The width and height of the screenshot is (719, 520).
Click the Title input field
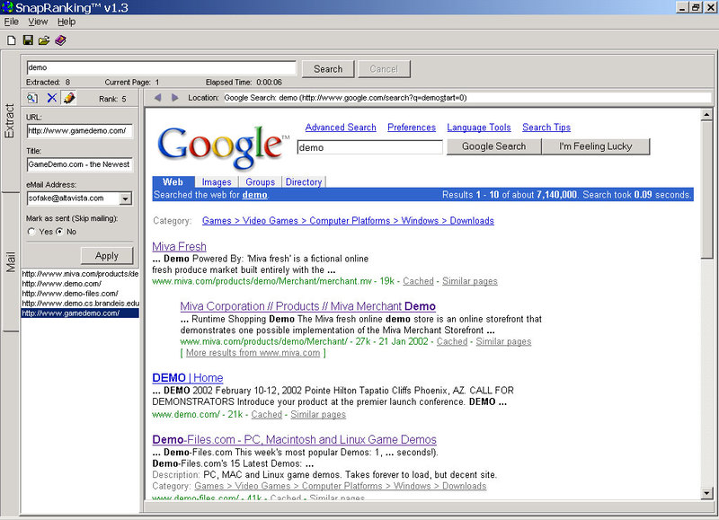tap(80, 164)
